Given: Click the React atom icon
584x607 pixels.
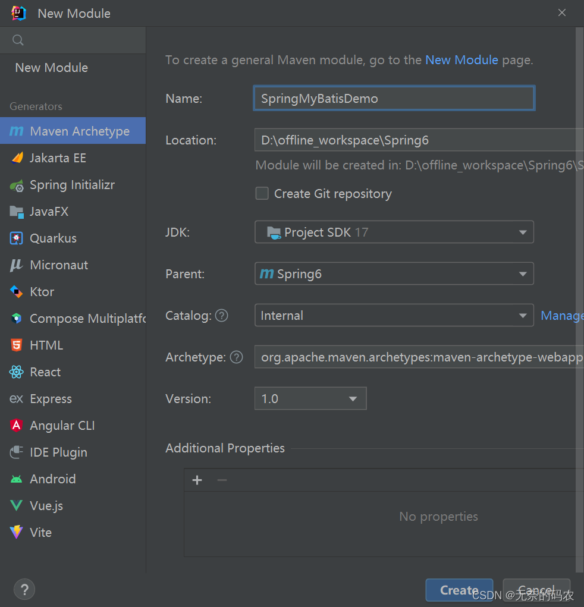Looking at the screenshot, I should pos(16,372).
